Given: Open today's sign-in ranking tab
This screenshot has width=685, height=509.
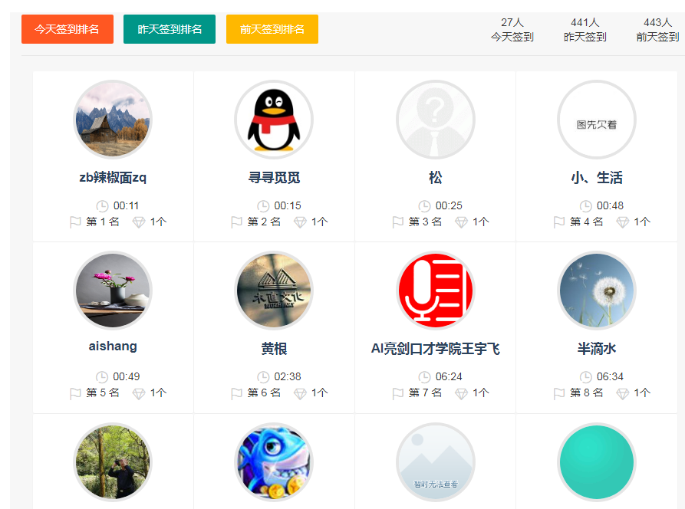Looking at the screenshot, I should click(x=68, y=29).
